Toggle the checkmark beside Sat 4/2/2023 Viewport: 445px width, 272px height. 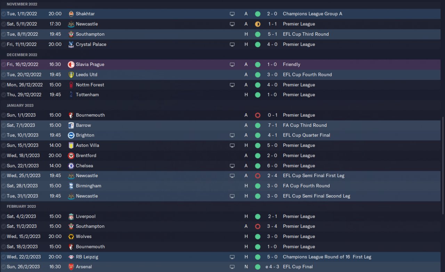[3, 216]
